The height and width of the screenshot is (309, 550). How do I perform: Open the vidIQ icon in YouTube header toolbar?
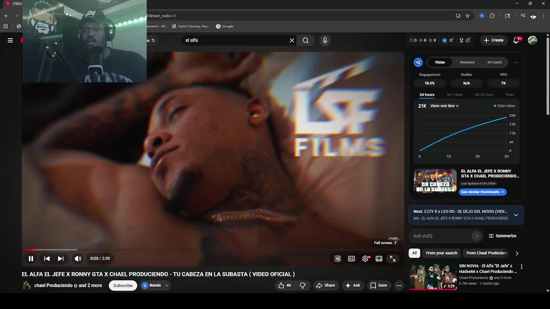tap(444, 40)
